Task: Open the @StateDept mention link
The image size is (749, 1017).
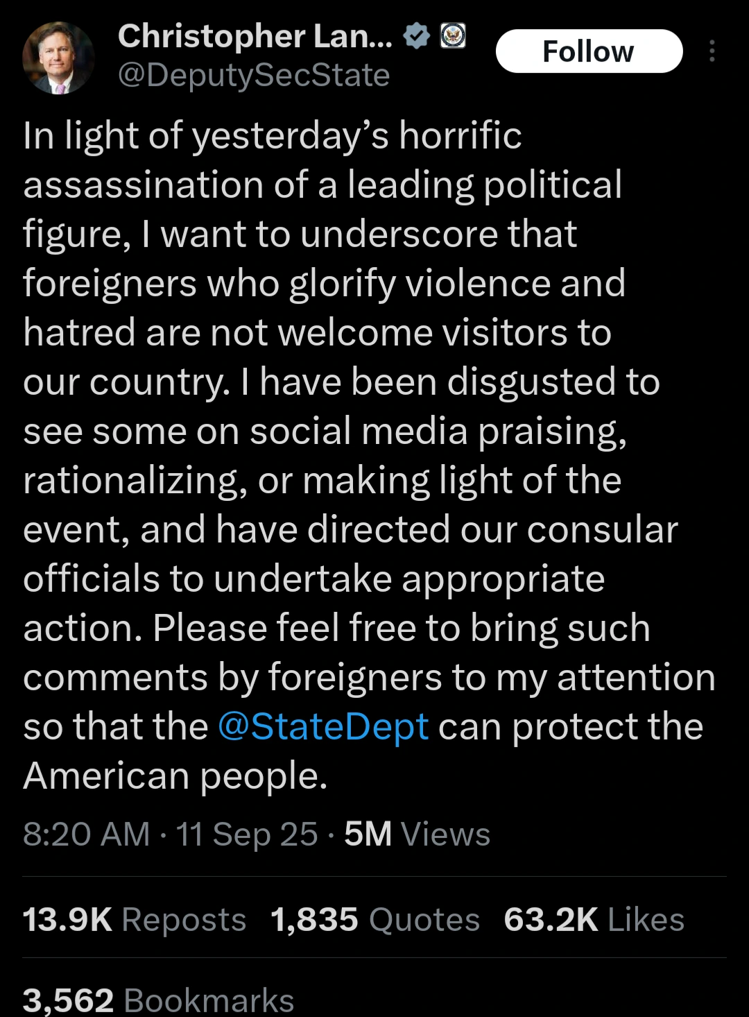Action: point(323,727)
